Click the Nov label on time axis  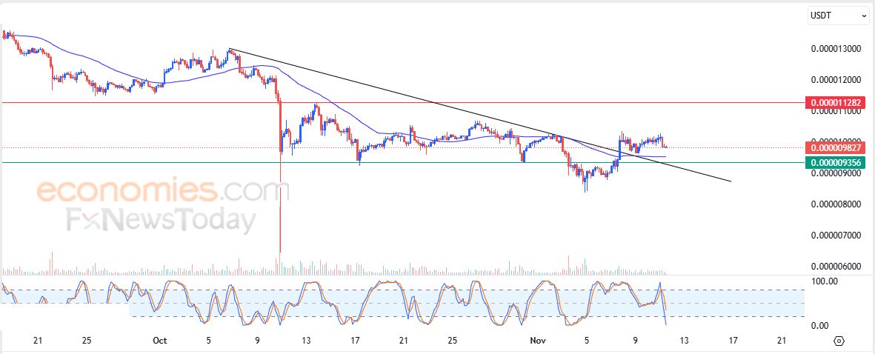point(538,341)
